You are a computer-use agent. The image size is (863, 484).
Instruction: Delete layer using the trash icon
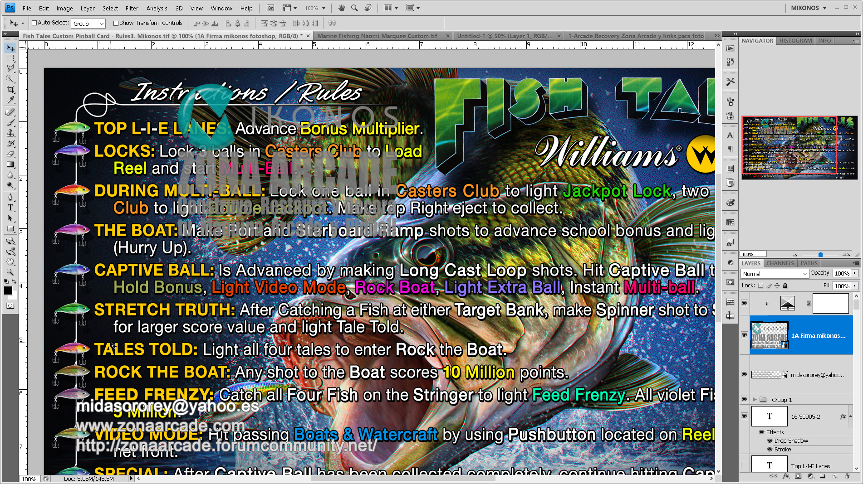tap(847, 476)
